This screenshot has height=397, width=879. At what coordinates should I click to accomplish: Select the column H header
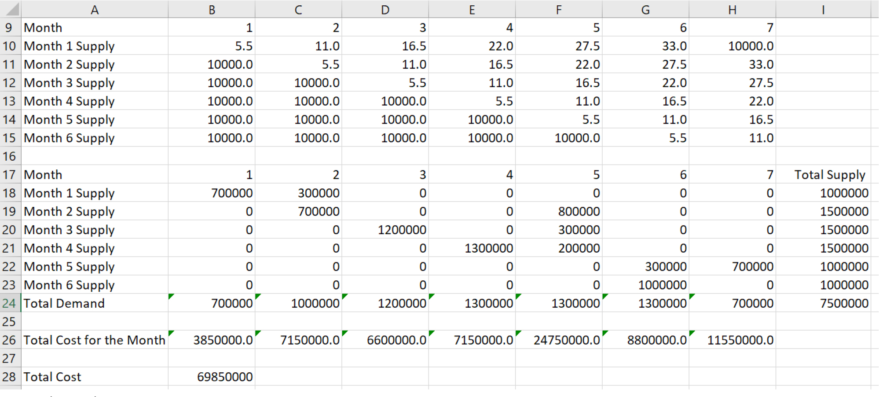[x=732, y=9]
